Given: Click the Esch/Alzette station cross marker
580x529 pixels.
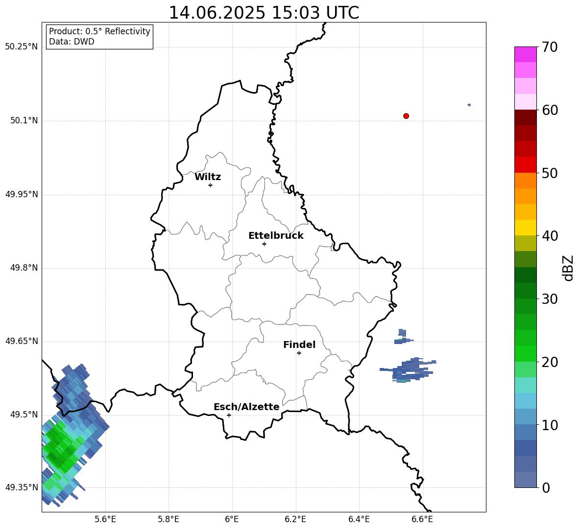Looking at the screenshot, I should [x=229, y=415].
